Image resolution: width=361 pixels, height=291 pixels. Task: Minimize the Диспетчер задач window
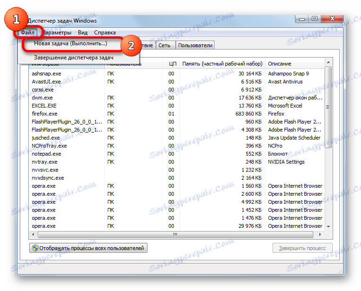(302, 19)
